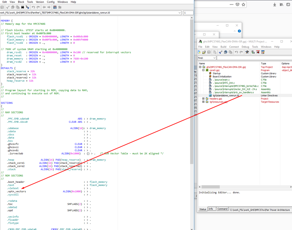The image size is (292, 230).
Task: Click the editor scrollbar down arrow
Action: (x=192, y=229)
